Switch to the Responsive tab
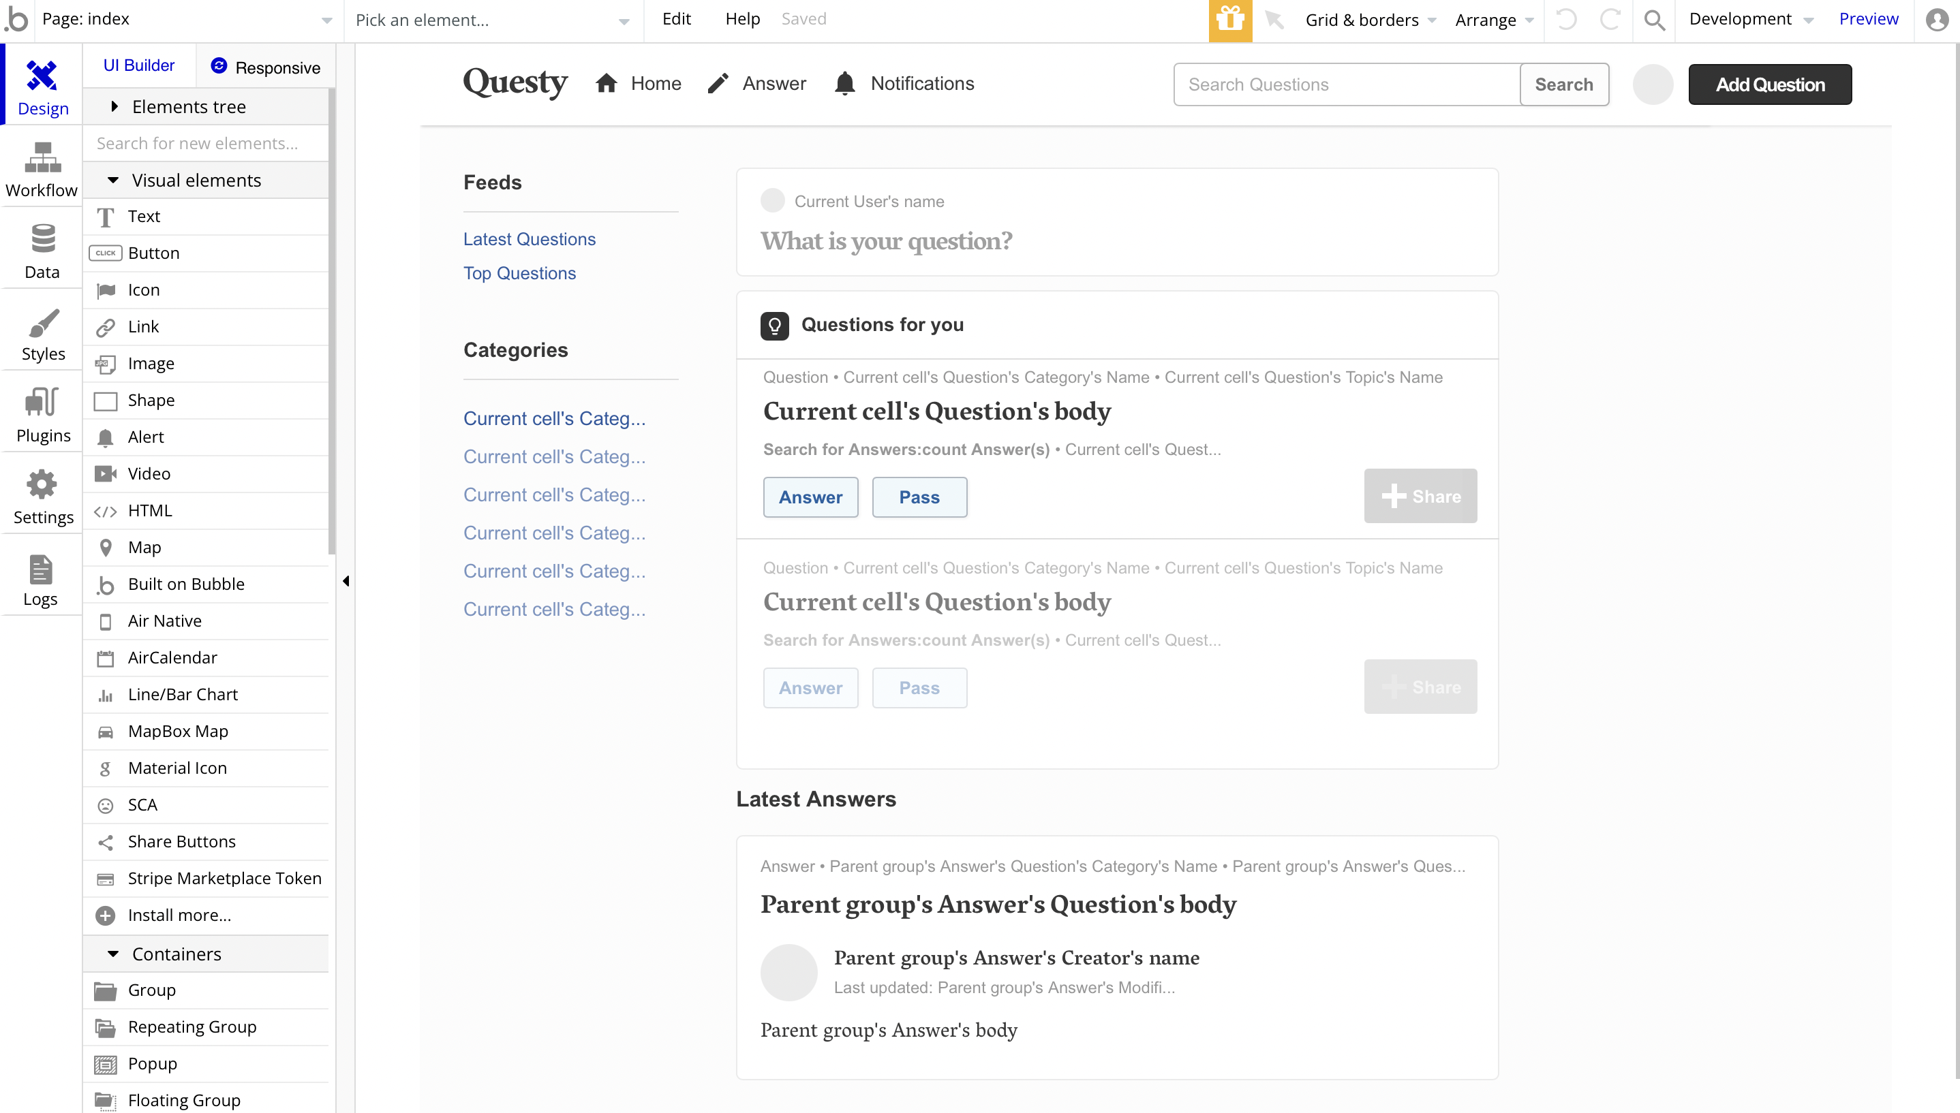Image resolution: width=1960 pixels, height=1113 pixels. (265, 67)
